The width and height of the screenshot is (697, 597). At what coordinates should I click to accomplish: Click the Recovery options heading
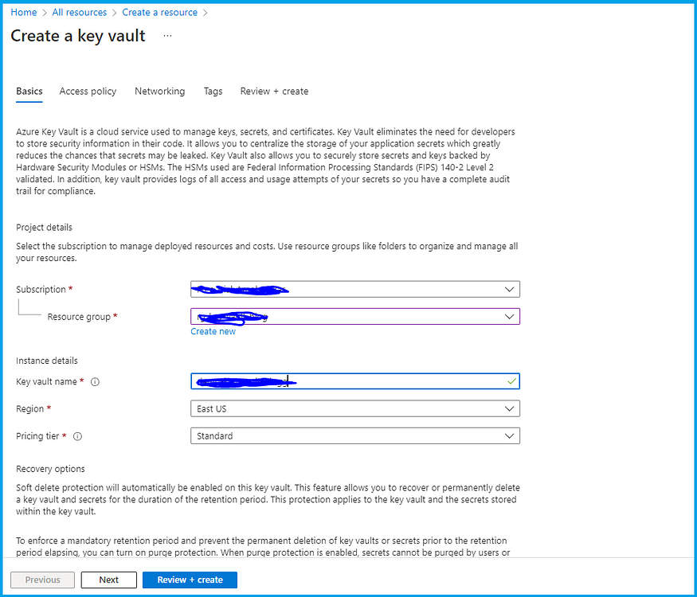pyautogui.click(x=50, y=469)
